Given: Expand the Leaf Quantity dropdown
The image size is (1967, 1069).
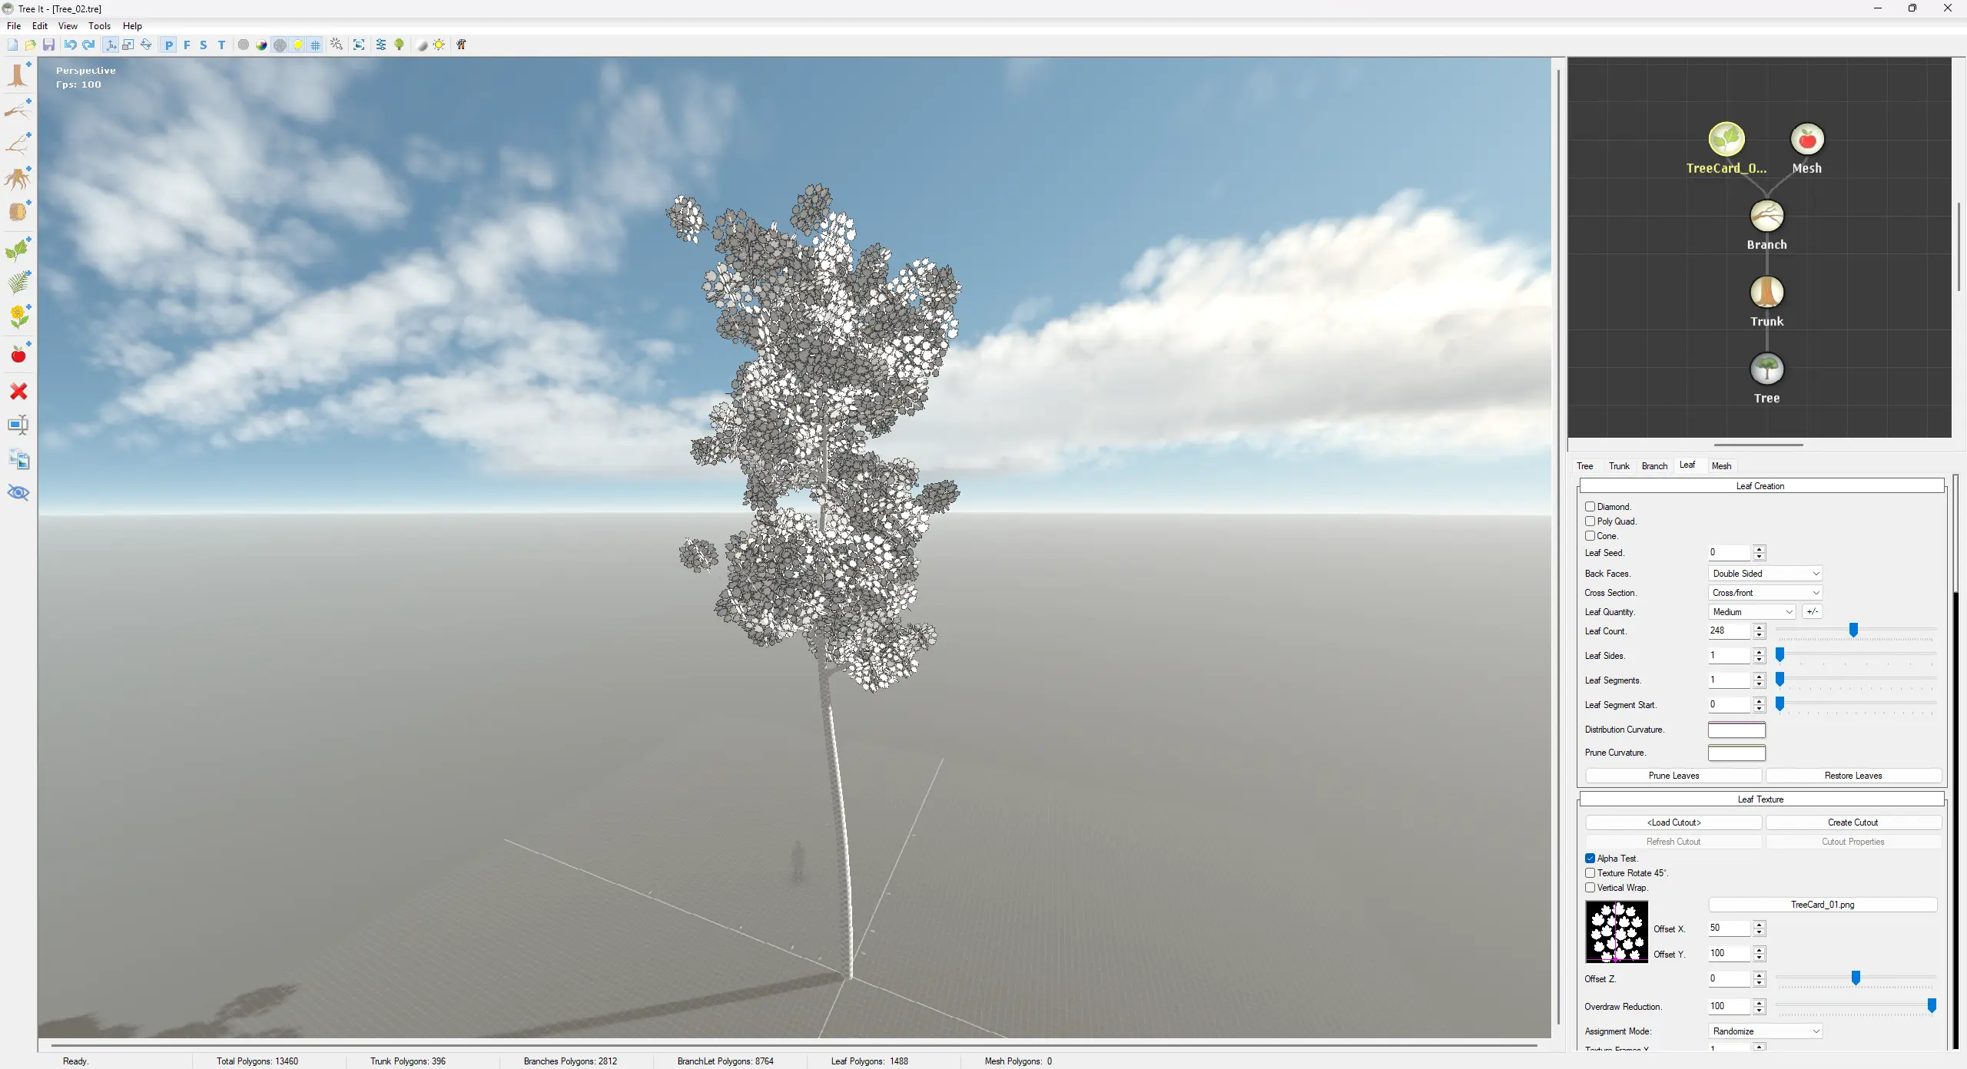Looking at the screenshot, I should click(x=1751, y=612).
